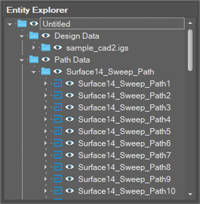Click the vertical scrollbar thumb
This screenshot has height=204, width=200.
pos(190,50)
